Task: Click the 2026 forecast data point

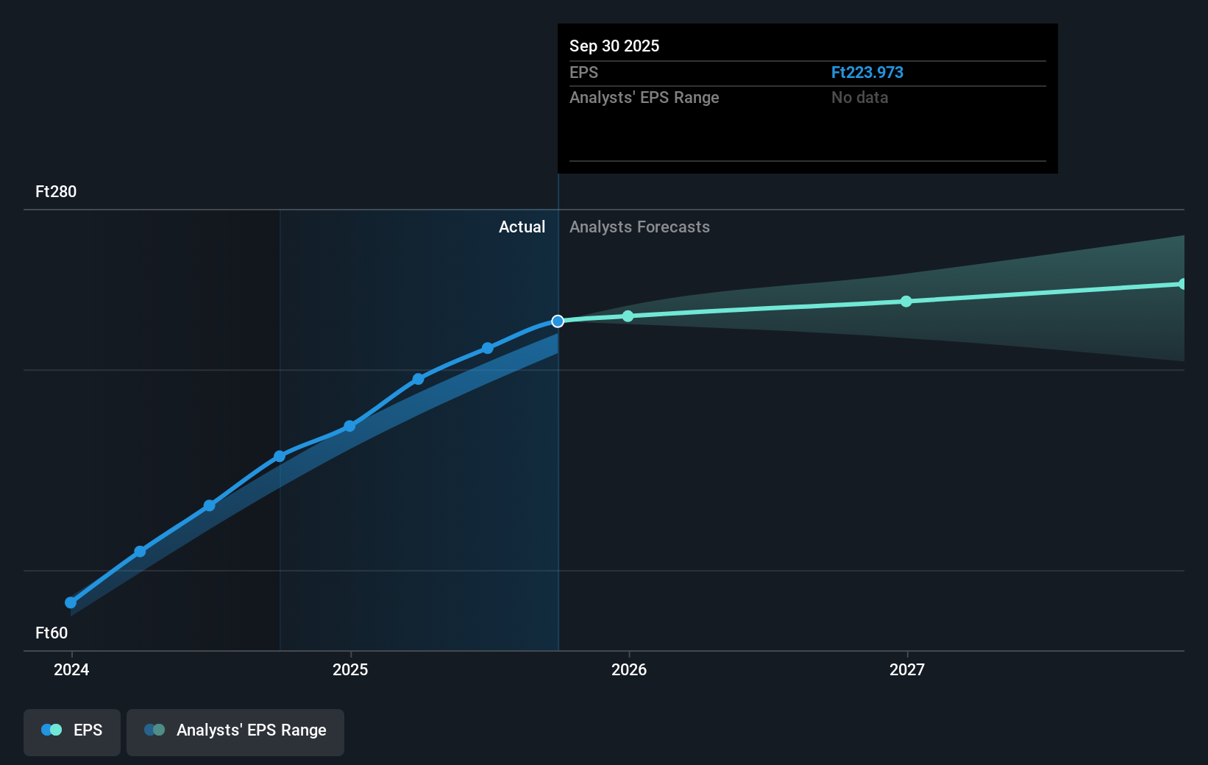Action: (x=628, y=316)
